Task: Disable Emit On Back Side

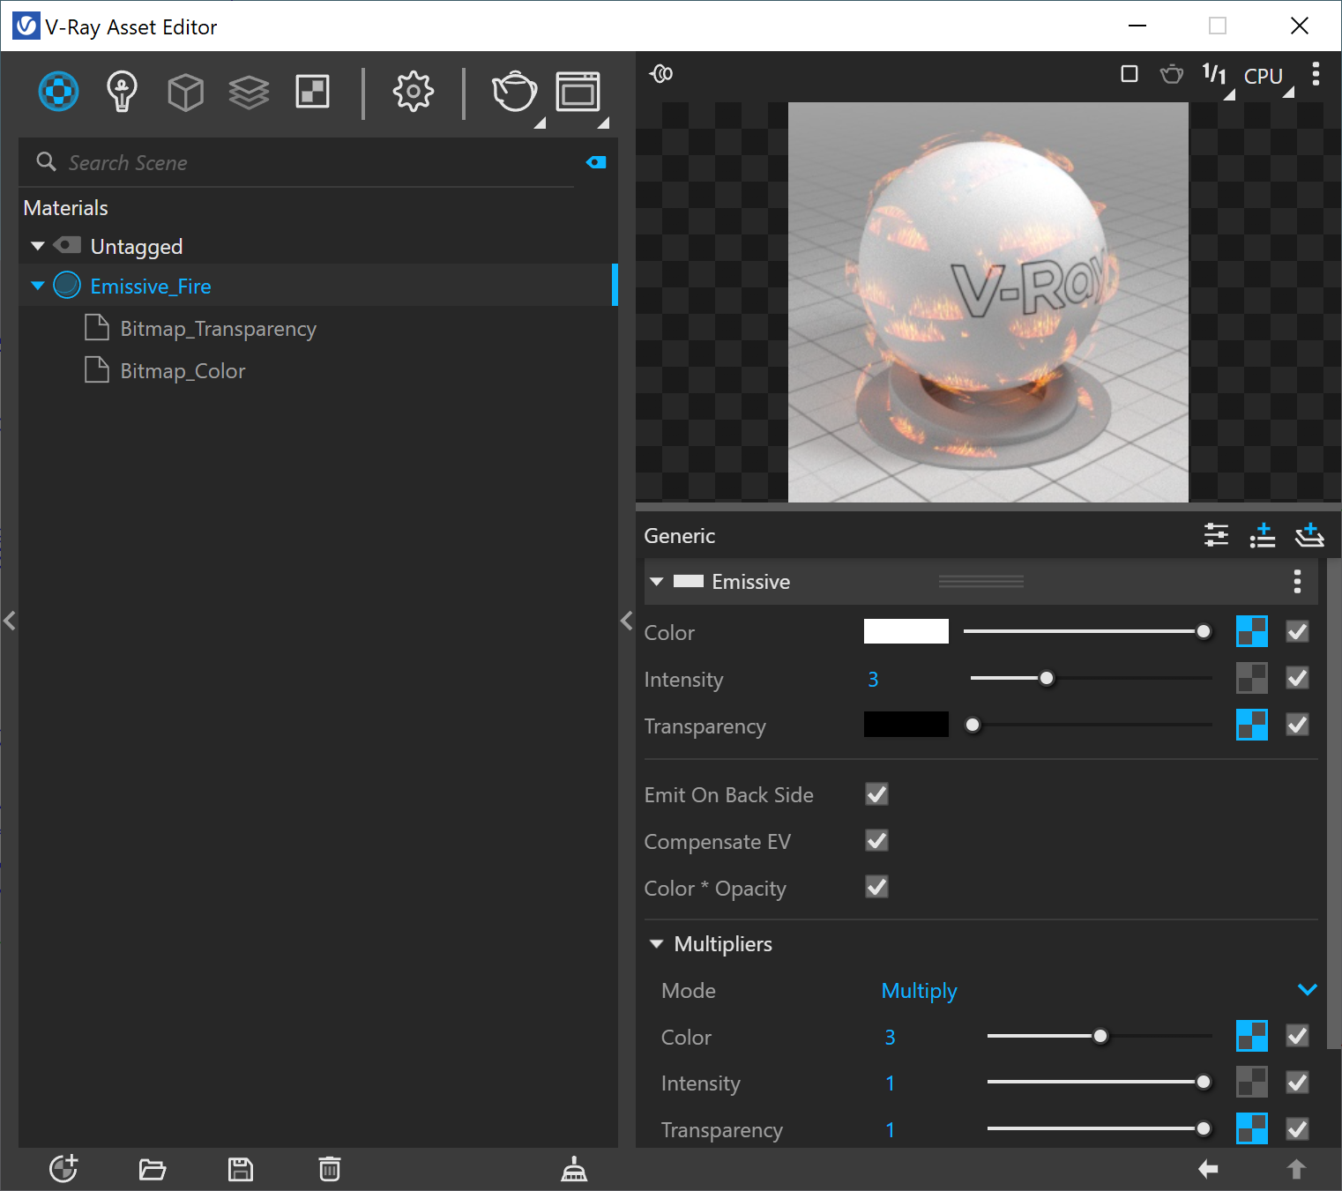Action: 876,794
